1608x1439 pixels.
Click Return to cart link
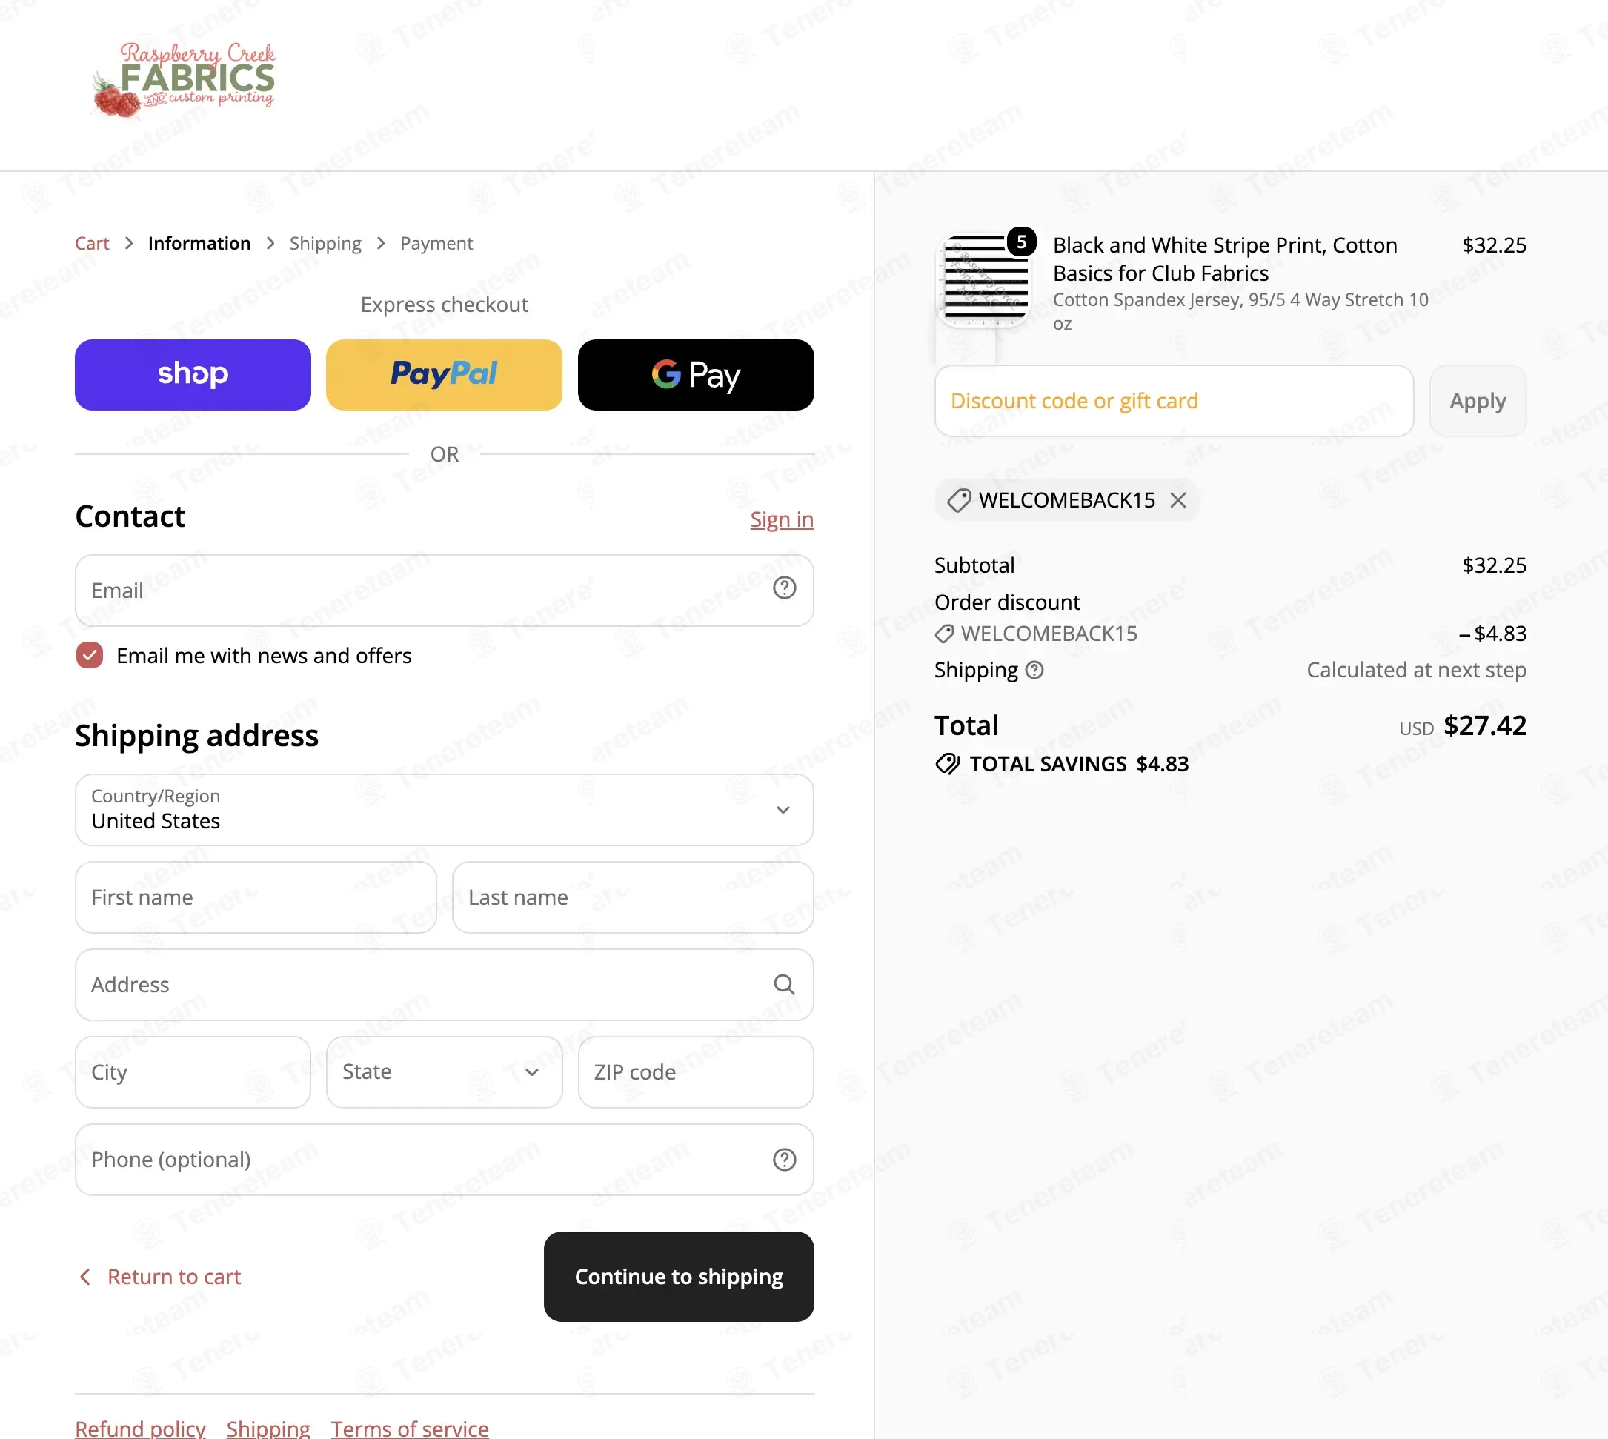160,1277
